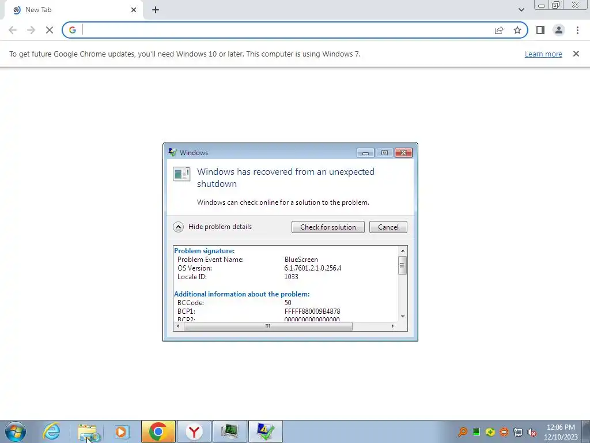Open a new tab with the plus button
Screen dimensions: 590x443
(x=156, y=10)
